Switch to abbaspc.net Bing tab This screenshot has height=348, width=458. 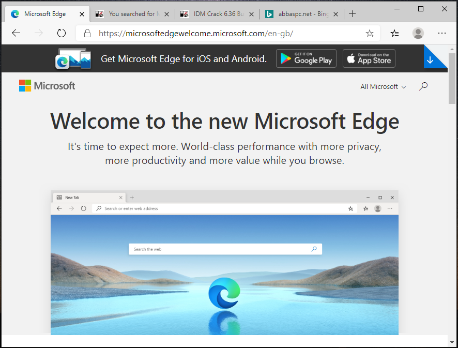tap(301, 14)
